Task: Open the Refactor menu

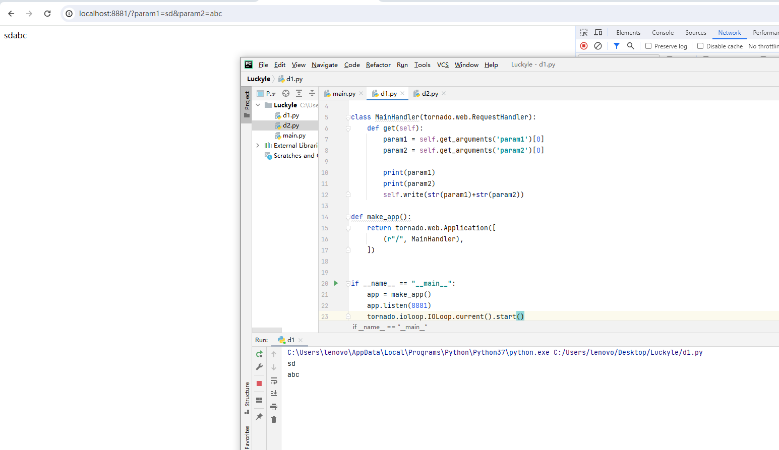Action: 378,65
